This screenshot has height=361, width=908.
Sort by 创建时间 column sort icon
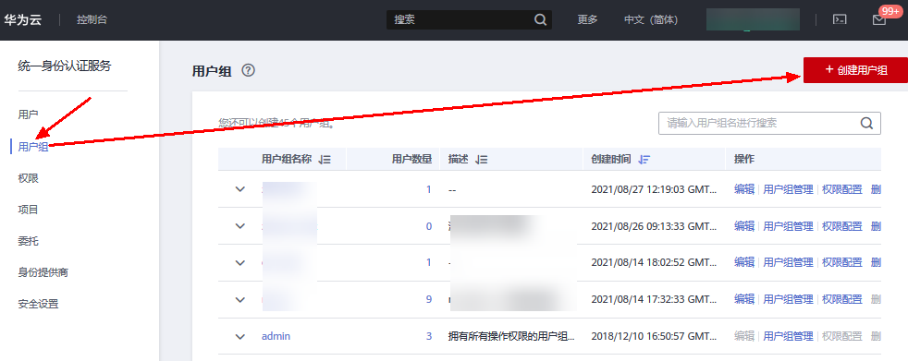tap(644, 160)
